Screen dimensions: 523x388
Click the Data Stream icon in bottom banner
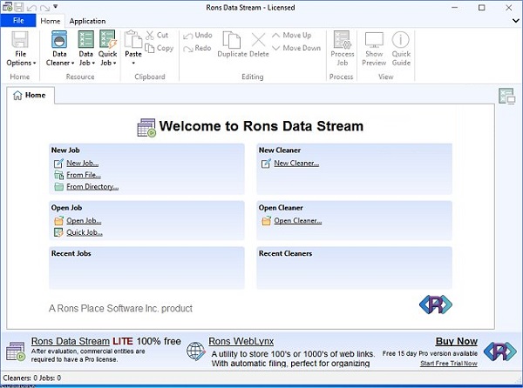[x=16, y=351]
